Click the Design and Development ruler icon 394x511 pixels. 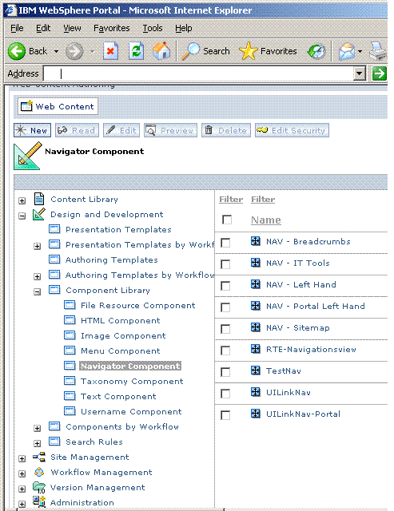[39, 214]
